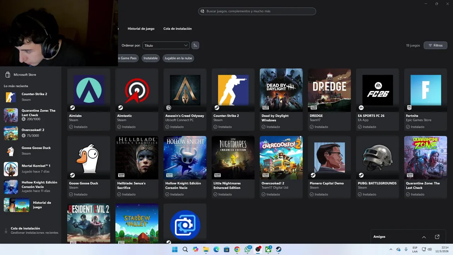The width and height of the screenshot is (453, 255).
Task: Open the Stardew Valley tile
Action: [137, 223]
